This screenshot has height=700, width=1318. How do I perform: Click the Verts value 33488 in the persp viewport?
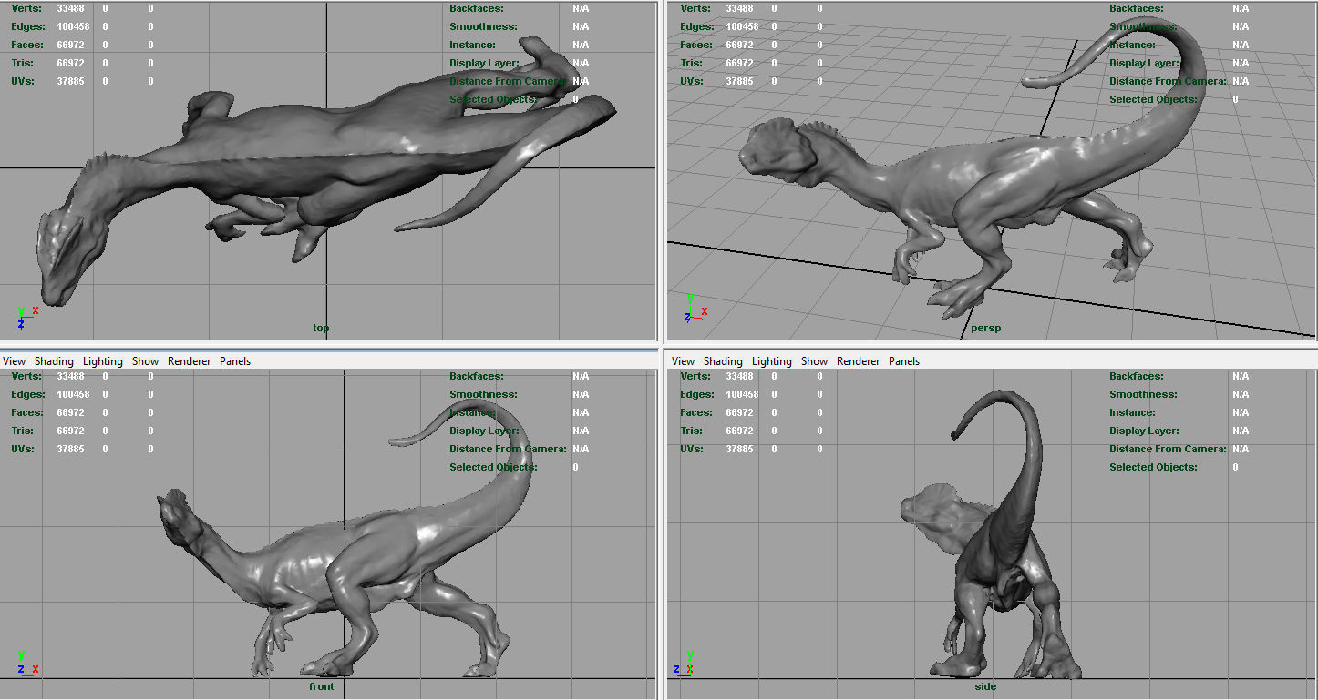click(x=739, y=8)
